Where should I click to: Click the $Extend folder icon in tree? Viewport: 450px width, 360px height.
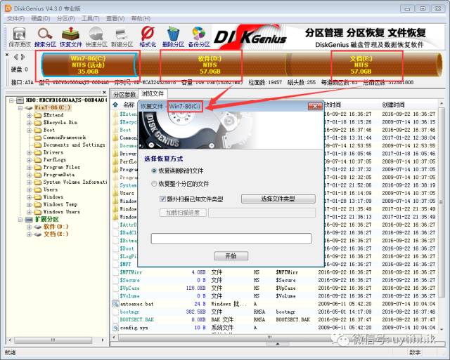click(37, 115)
